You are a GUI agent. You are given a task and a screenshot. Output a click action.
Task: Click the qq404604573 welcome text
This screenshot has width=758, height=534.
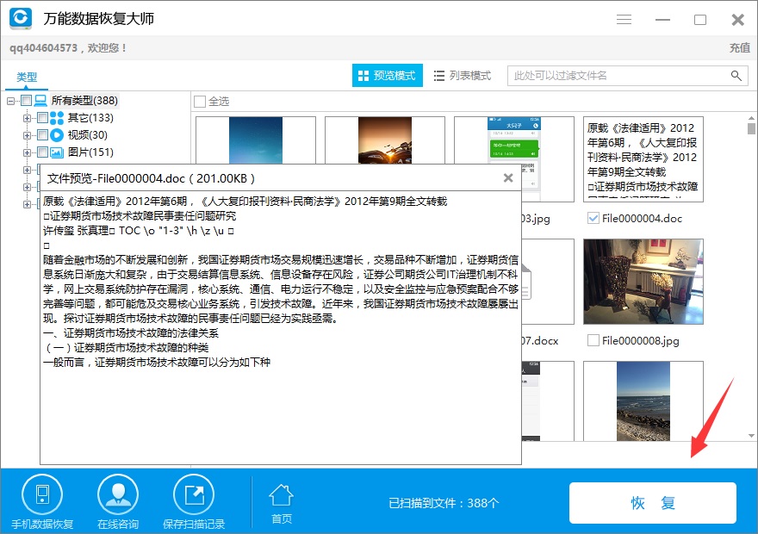(x=68, y=48)
